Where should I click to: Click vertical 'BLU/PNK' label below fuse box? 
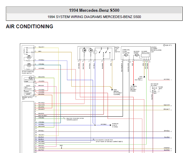pyautogui.click(x=152, y=97)
